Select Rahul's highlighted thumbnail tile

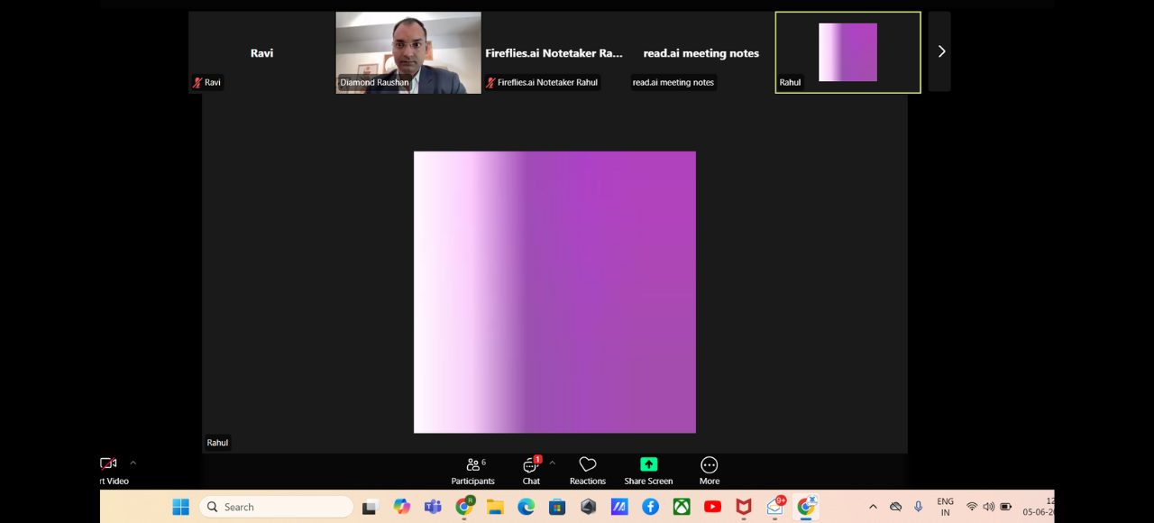click(847, 52)
